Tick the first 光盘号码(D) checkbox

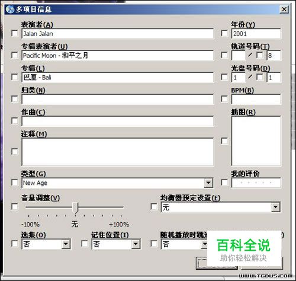pos(224,77)
